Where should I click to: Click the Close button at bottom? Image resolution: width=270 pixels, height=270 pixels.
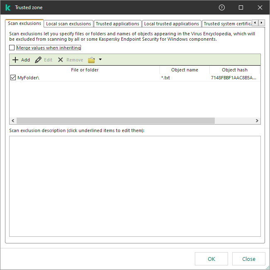(248, 259)
